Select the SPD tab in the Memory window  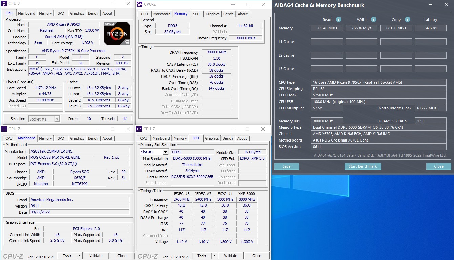pyautogui.click(x=196, y=14)
